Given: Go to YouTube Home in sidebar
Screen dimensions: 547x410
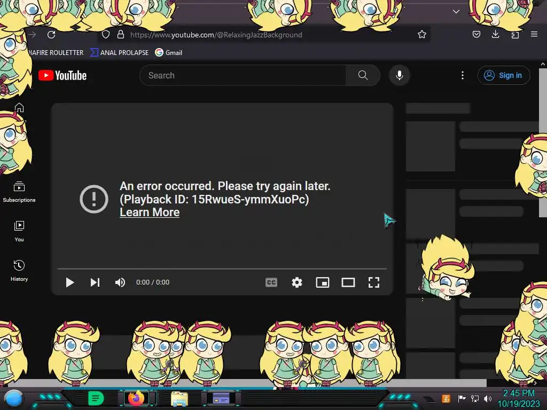Looking at the screenshot, I should 19,108.
